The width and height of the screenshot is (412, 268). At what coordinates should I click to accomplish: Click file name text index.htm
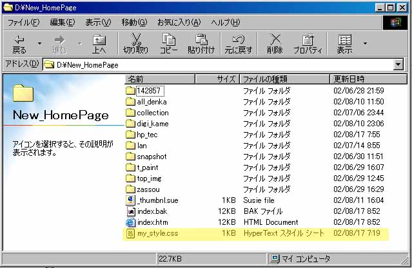(x=152, y=222)
